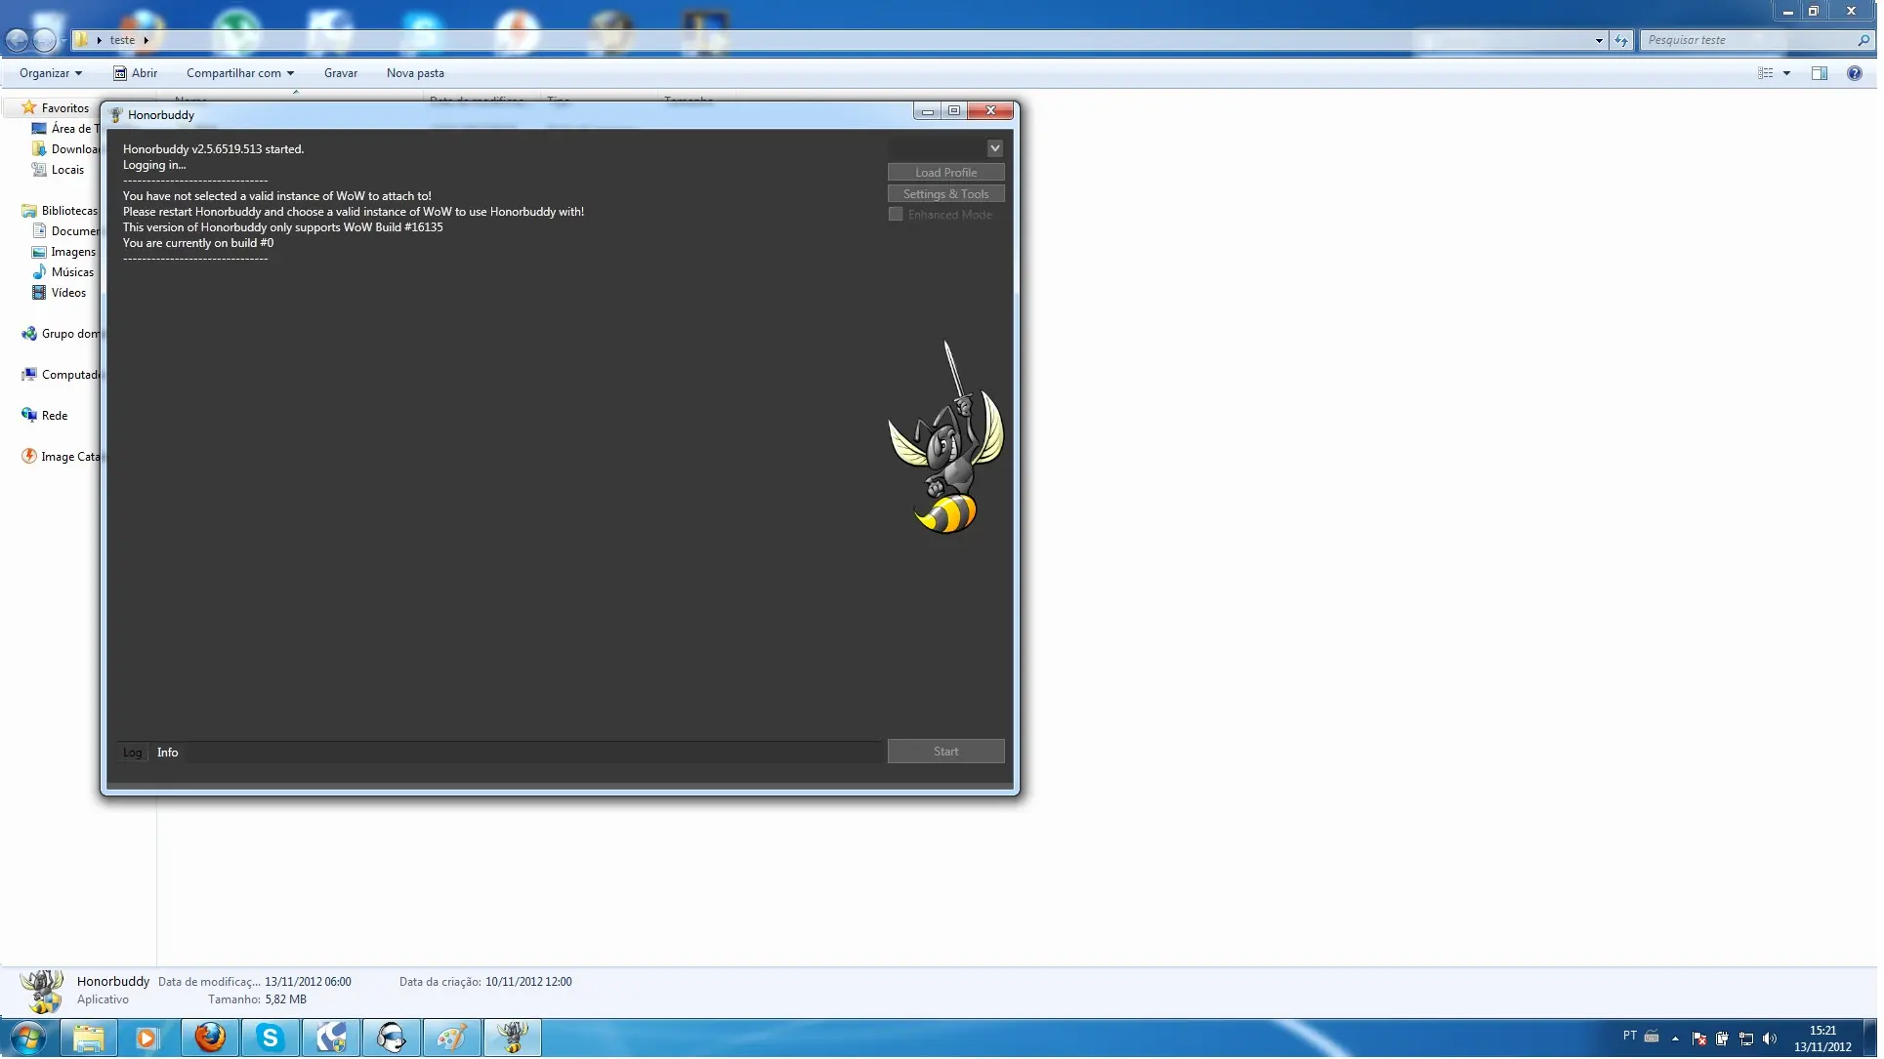Expand the arrow after teste in address bar
The width and height of the screenshot is (1884, 1059).
[x=147, y=40]
